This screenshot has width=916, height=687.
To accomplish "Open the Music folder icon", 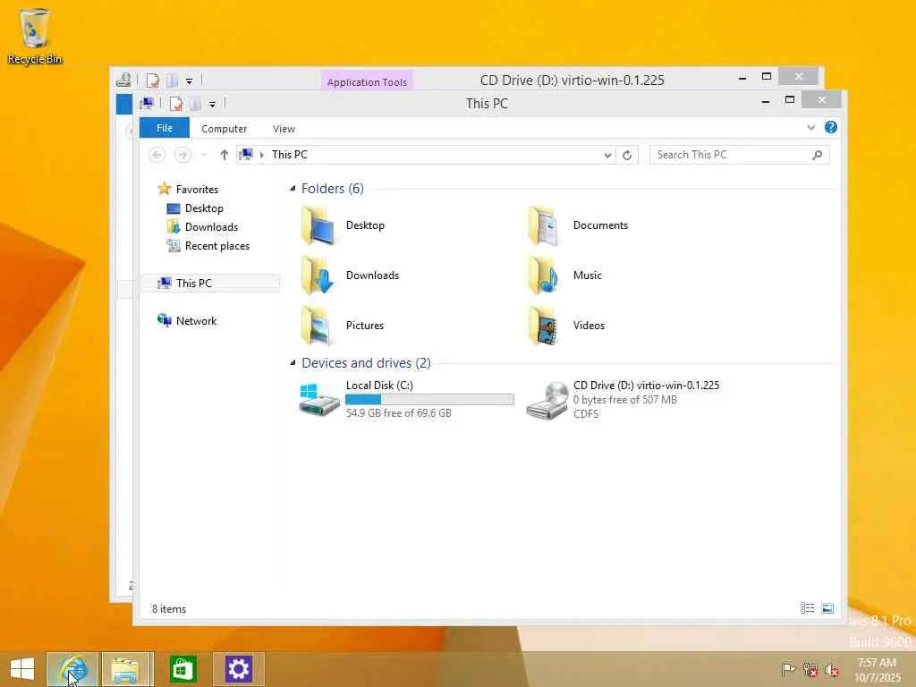I will pyautogui.click(x=544, y=276).
